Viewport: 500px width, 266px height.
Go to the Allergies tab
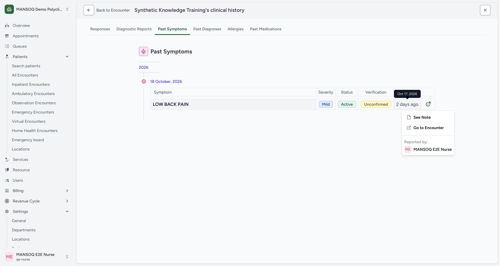pos(236,29)
